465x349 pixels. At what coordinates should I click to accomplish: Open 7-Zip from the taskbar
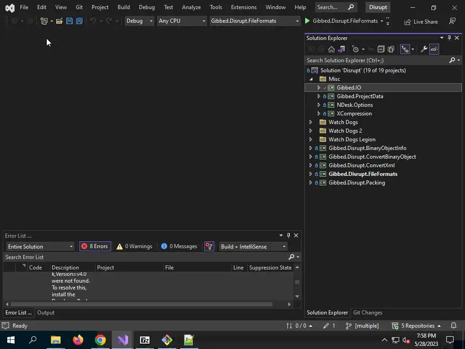click(x=145, y=340)
